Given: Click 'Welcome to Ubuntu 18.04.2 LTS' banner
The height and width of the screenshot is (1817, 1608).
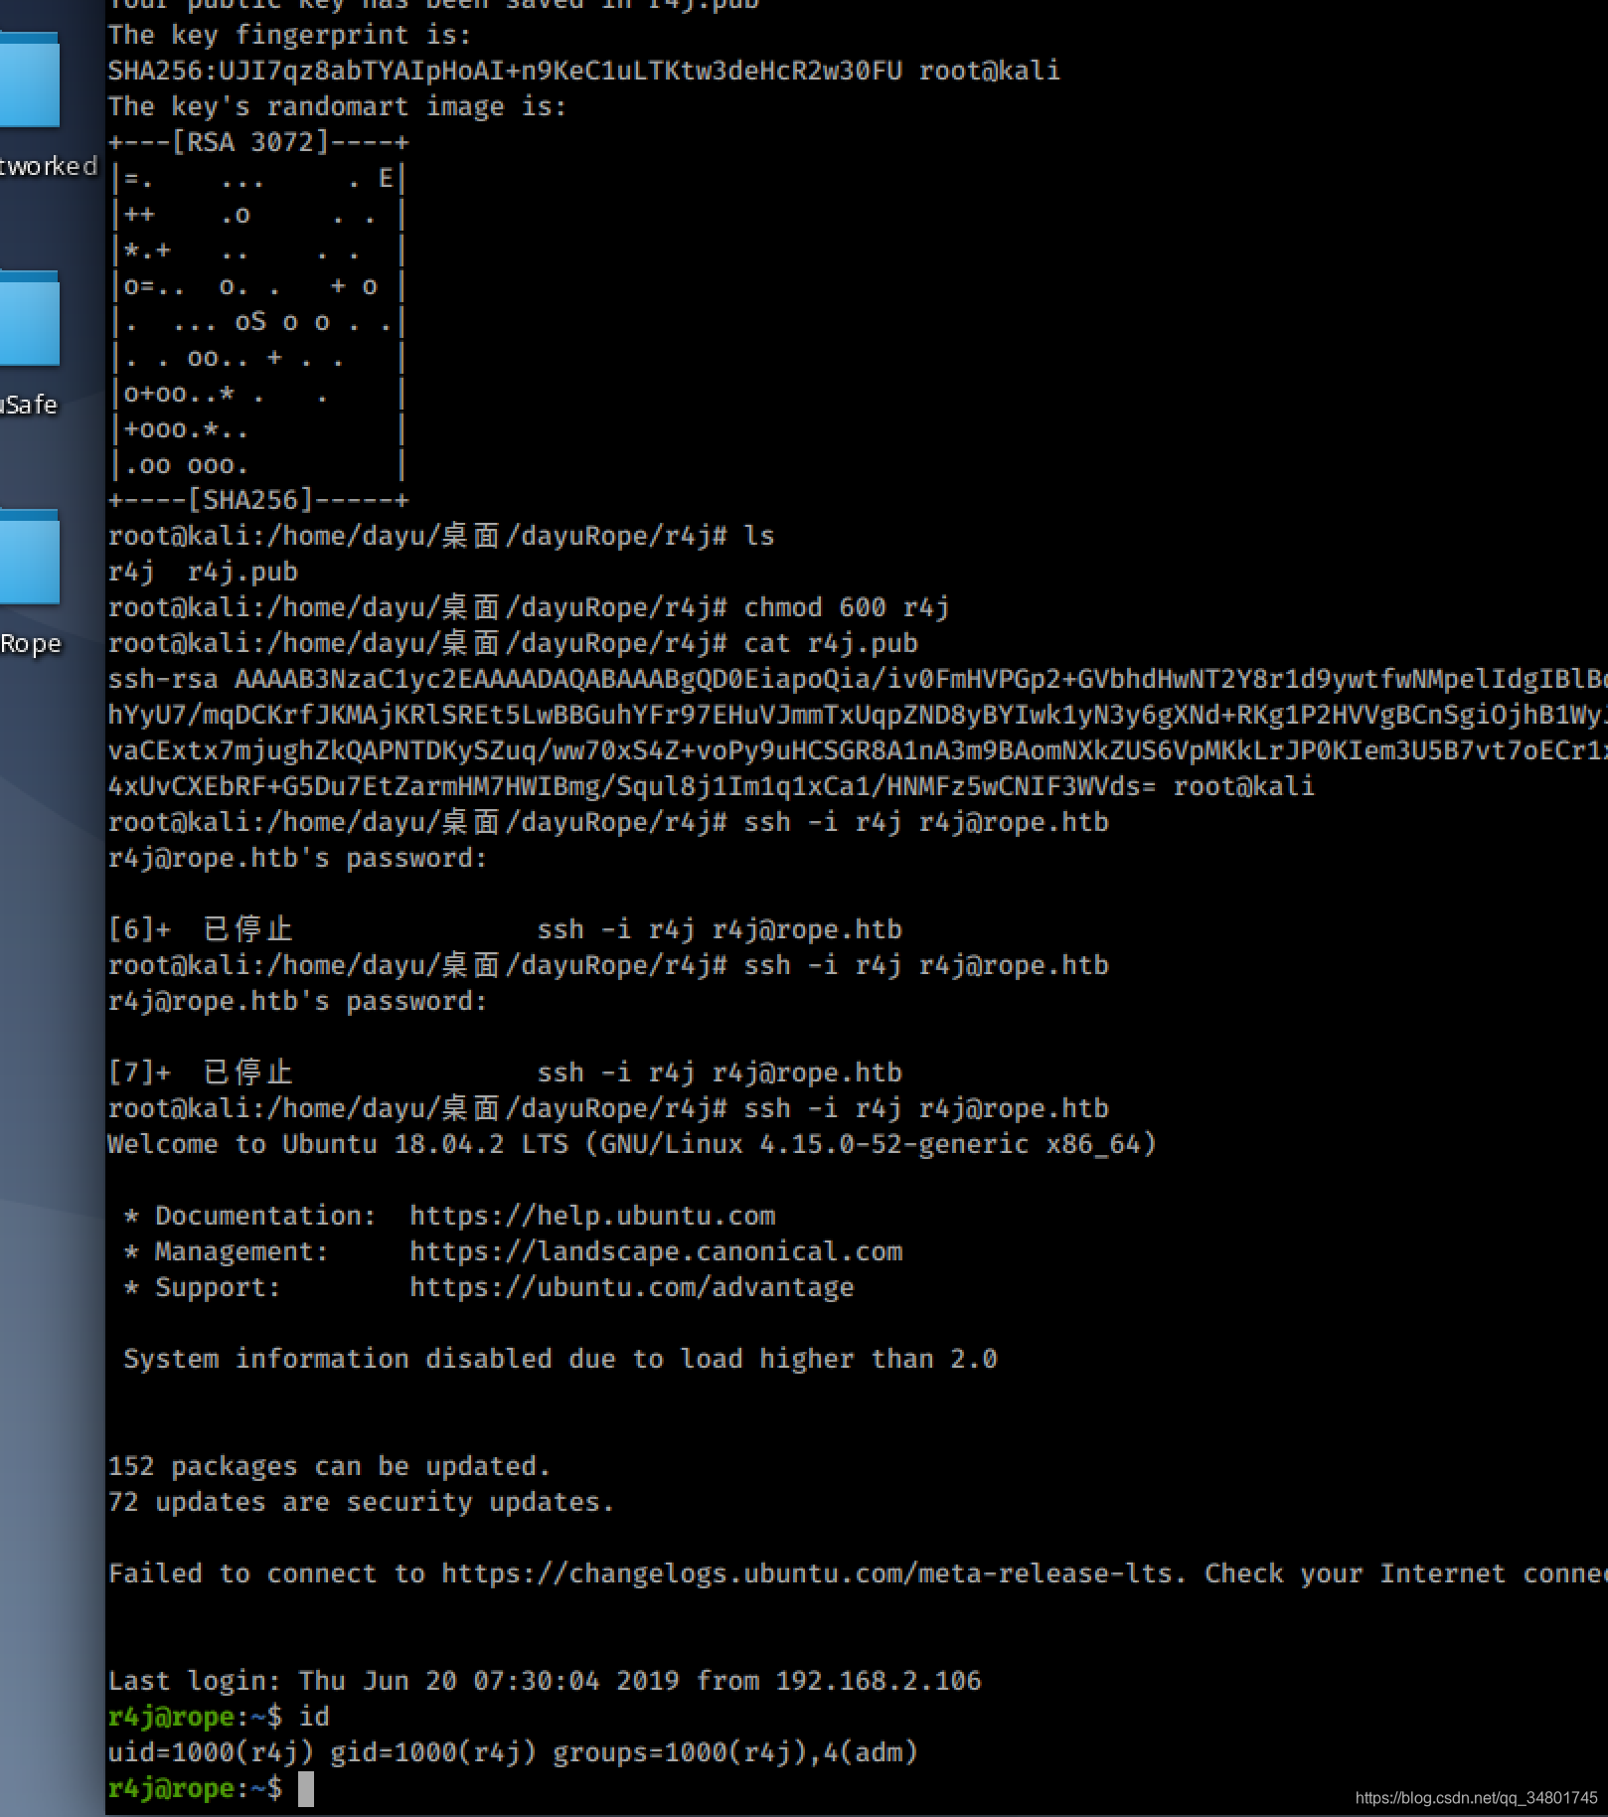Looking at the screenshot, I should (632, 1144).
